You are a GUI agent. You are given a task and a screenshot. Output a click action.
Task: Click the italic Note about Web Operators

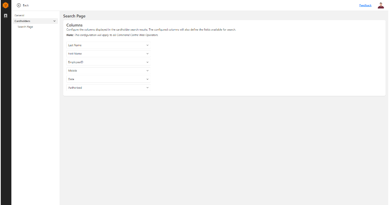pyautogui.click(x=112, y=35)
